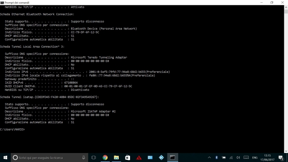Click the 'Disattivato' NetBIOS value
Image resolution: width=288 pixels, height=162 pixels.
click(x=80, y=90)
